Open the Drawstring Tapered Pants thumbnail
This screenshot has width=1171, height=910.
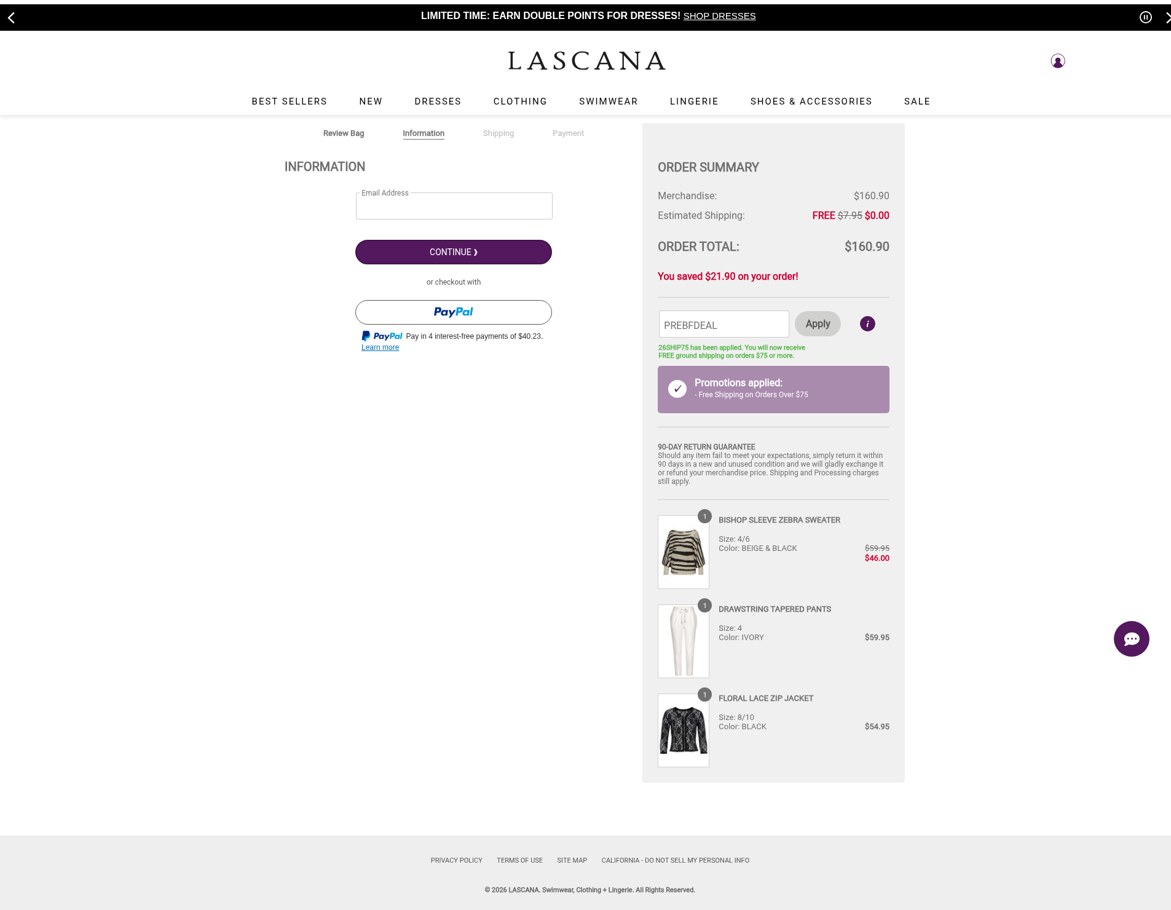pos(683,641)
